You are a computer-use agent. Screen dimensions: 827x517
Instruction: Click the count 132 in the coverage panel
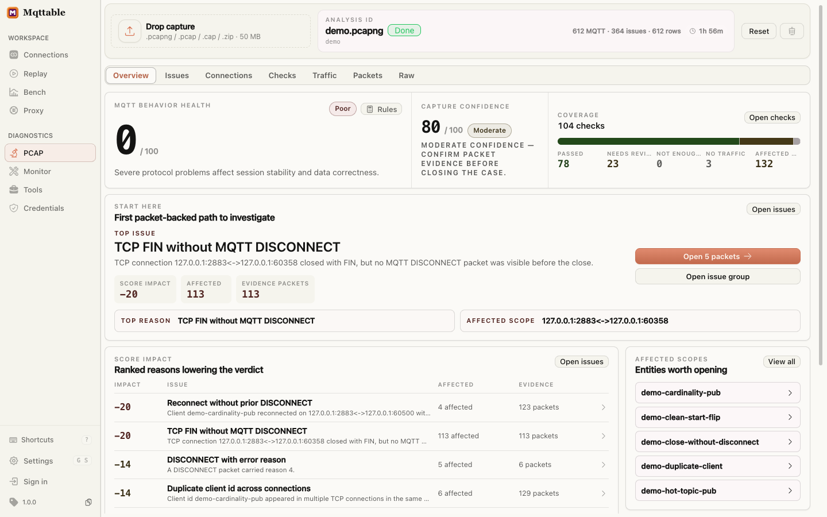click(764, 164)
